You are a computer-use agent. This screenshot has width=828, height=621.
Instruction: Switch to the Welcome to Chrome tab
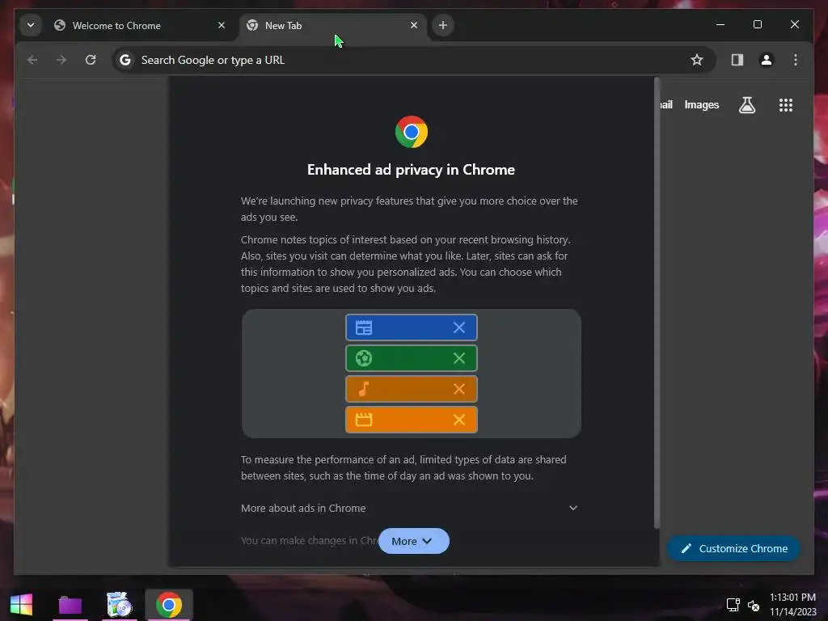[x=141, y=25]
